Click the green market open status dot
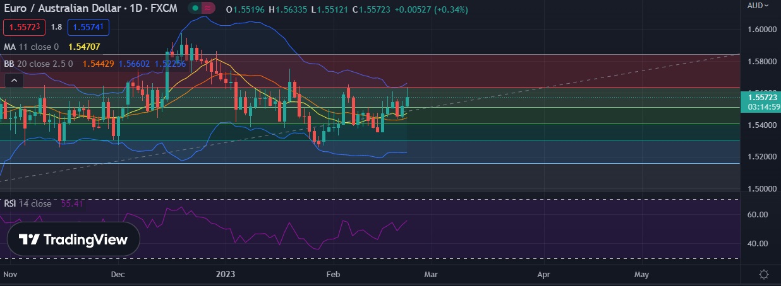The height and width of the screenshot is (286, 781). tap(197, 8)
